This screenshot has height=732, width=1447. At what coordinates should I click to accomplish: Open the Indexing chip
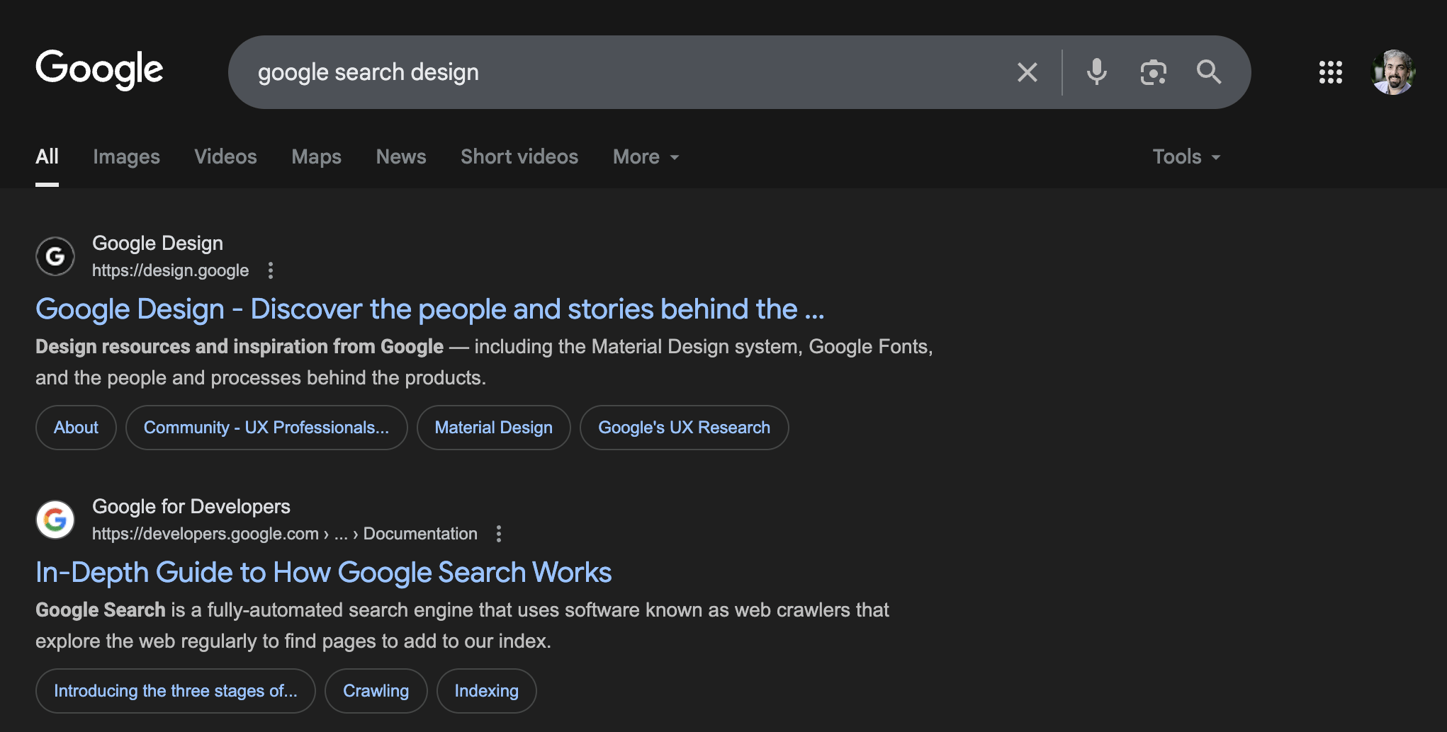click(x=486, y=691)
